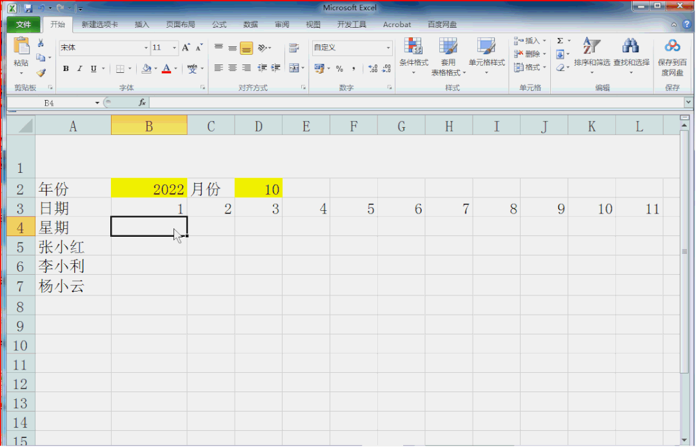
Task: Open the Excel Help question mark
Action: (x=687, y=25)
